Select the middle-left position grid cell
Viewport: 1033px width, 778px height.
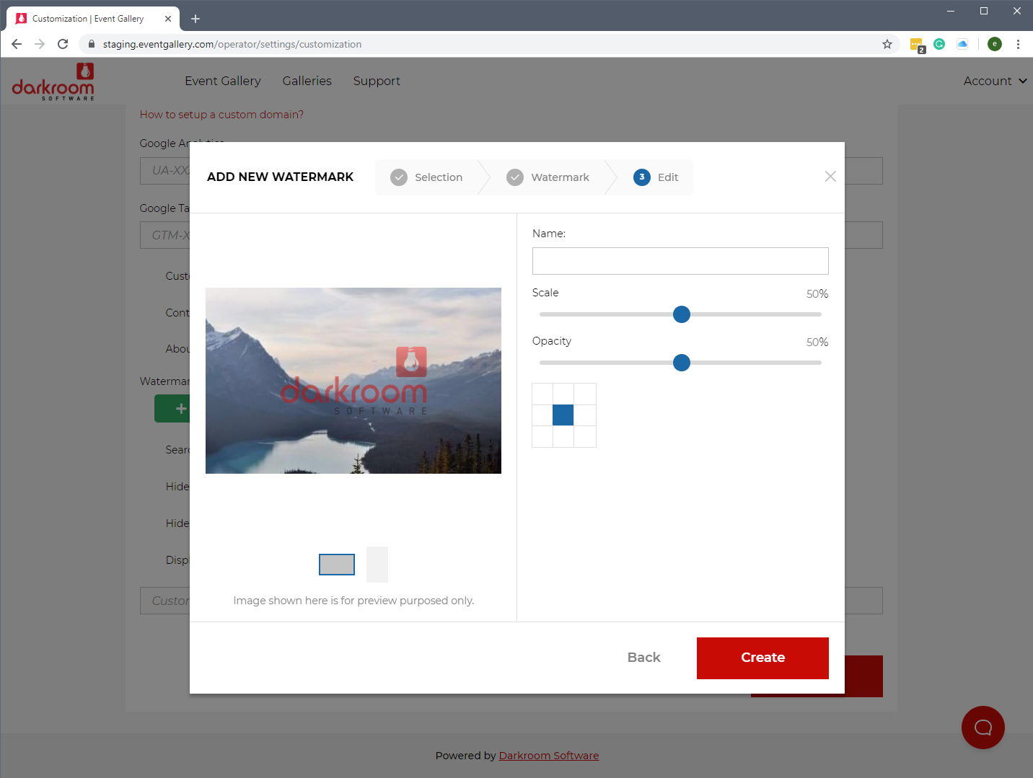[542, 415]
